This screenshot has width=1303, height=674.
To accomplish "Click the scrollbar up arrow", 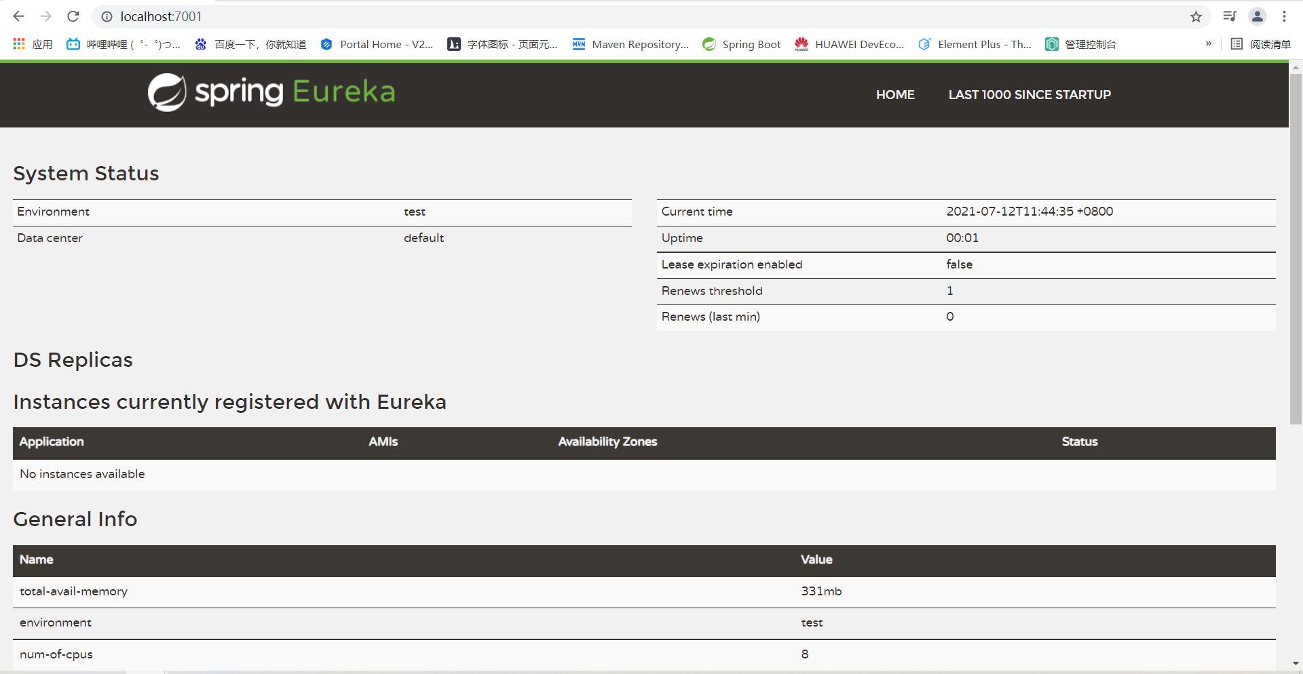I will (1296, 67).
